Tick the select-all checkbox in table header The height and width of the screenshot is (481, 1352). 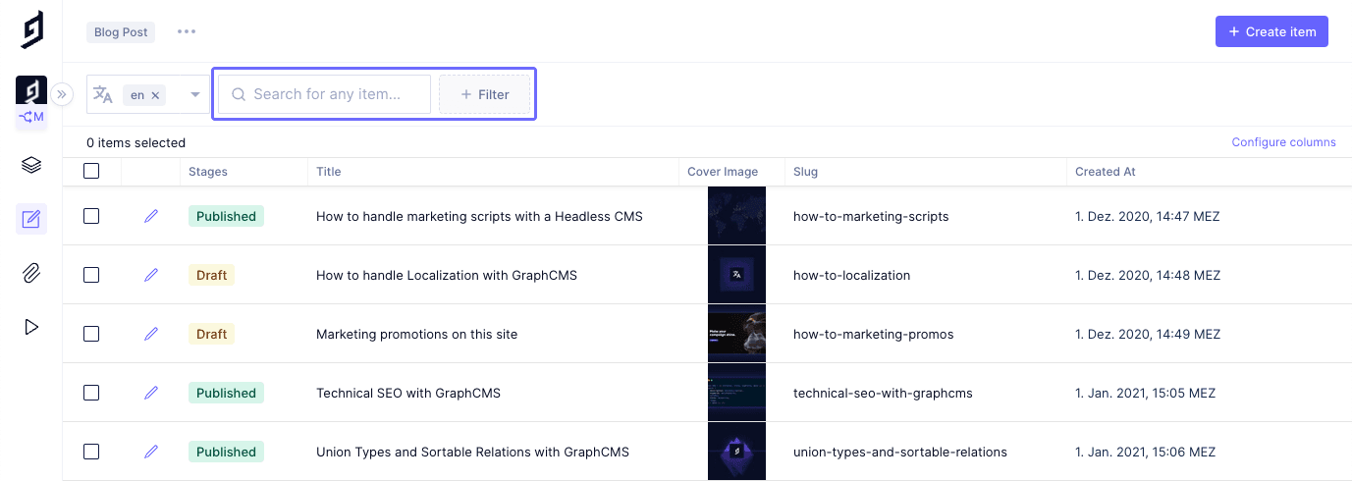pyautogui.click(x=91, y=171)
